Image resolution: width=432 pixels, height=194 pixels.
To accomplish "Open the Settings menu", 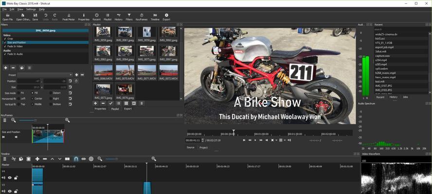I will 31,9.
